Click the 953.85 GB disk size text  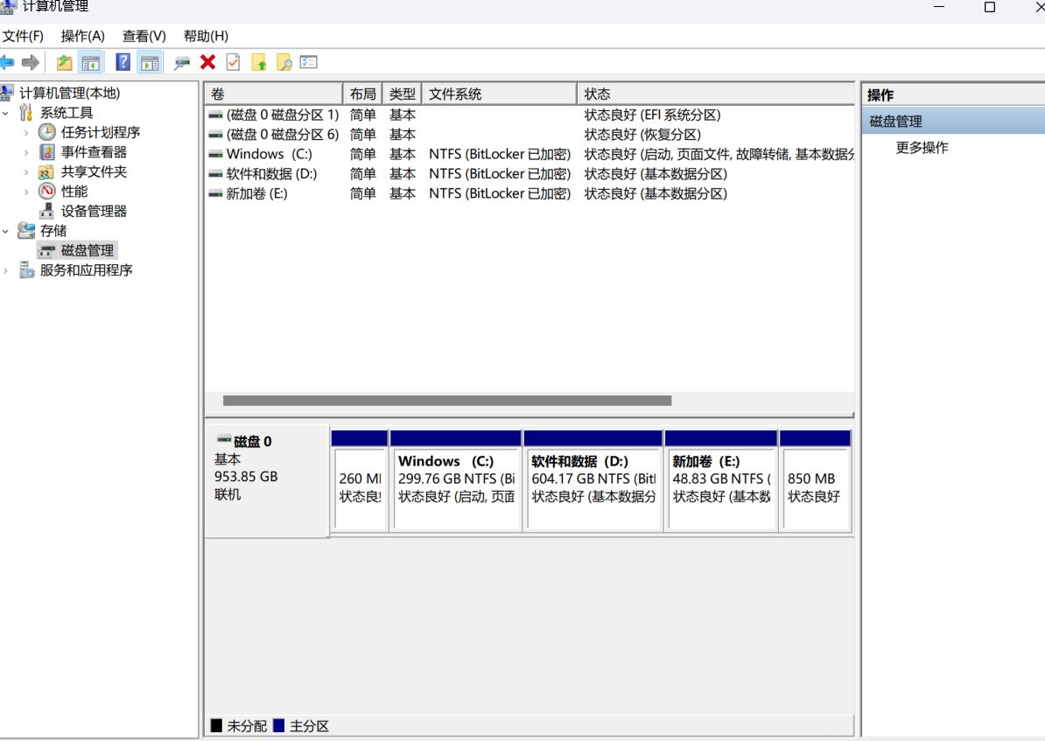tap(246, 477)
